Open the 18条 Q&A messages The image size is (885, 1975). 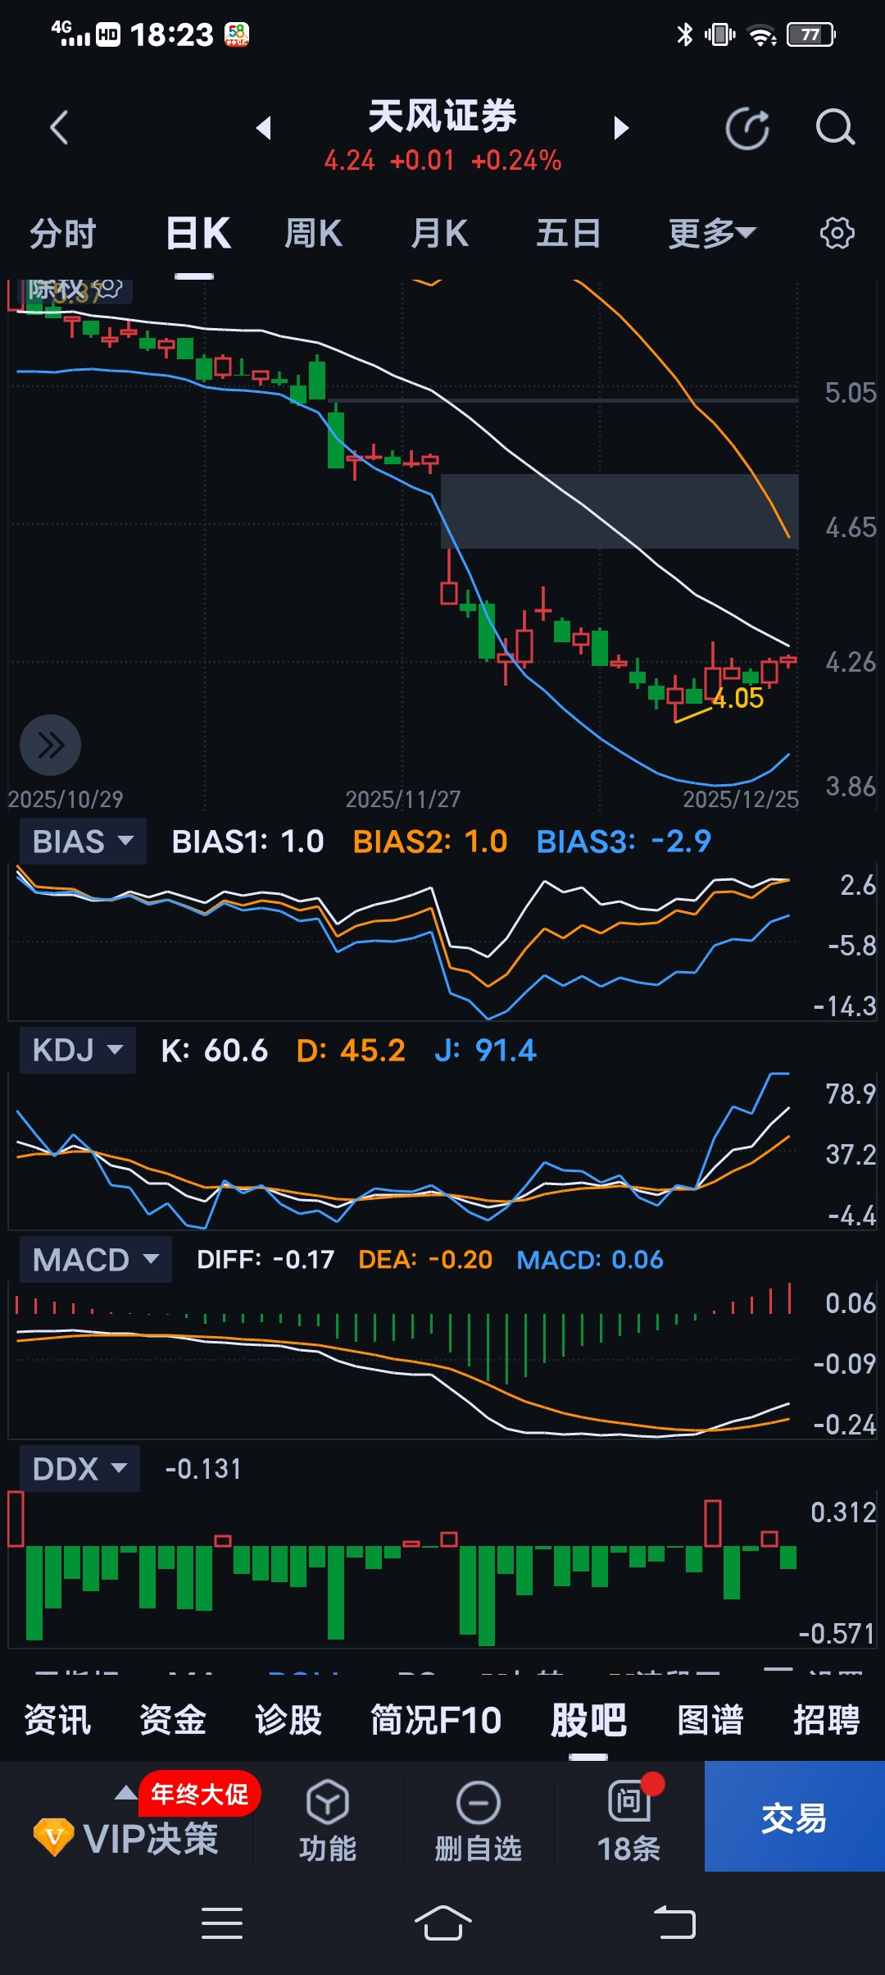(x=629, y=1820)
